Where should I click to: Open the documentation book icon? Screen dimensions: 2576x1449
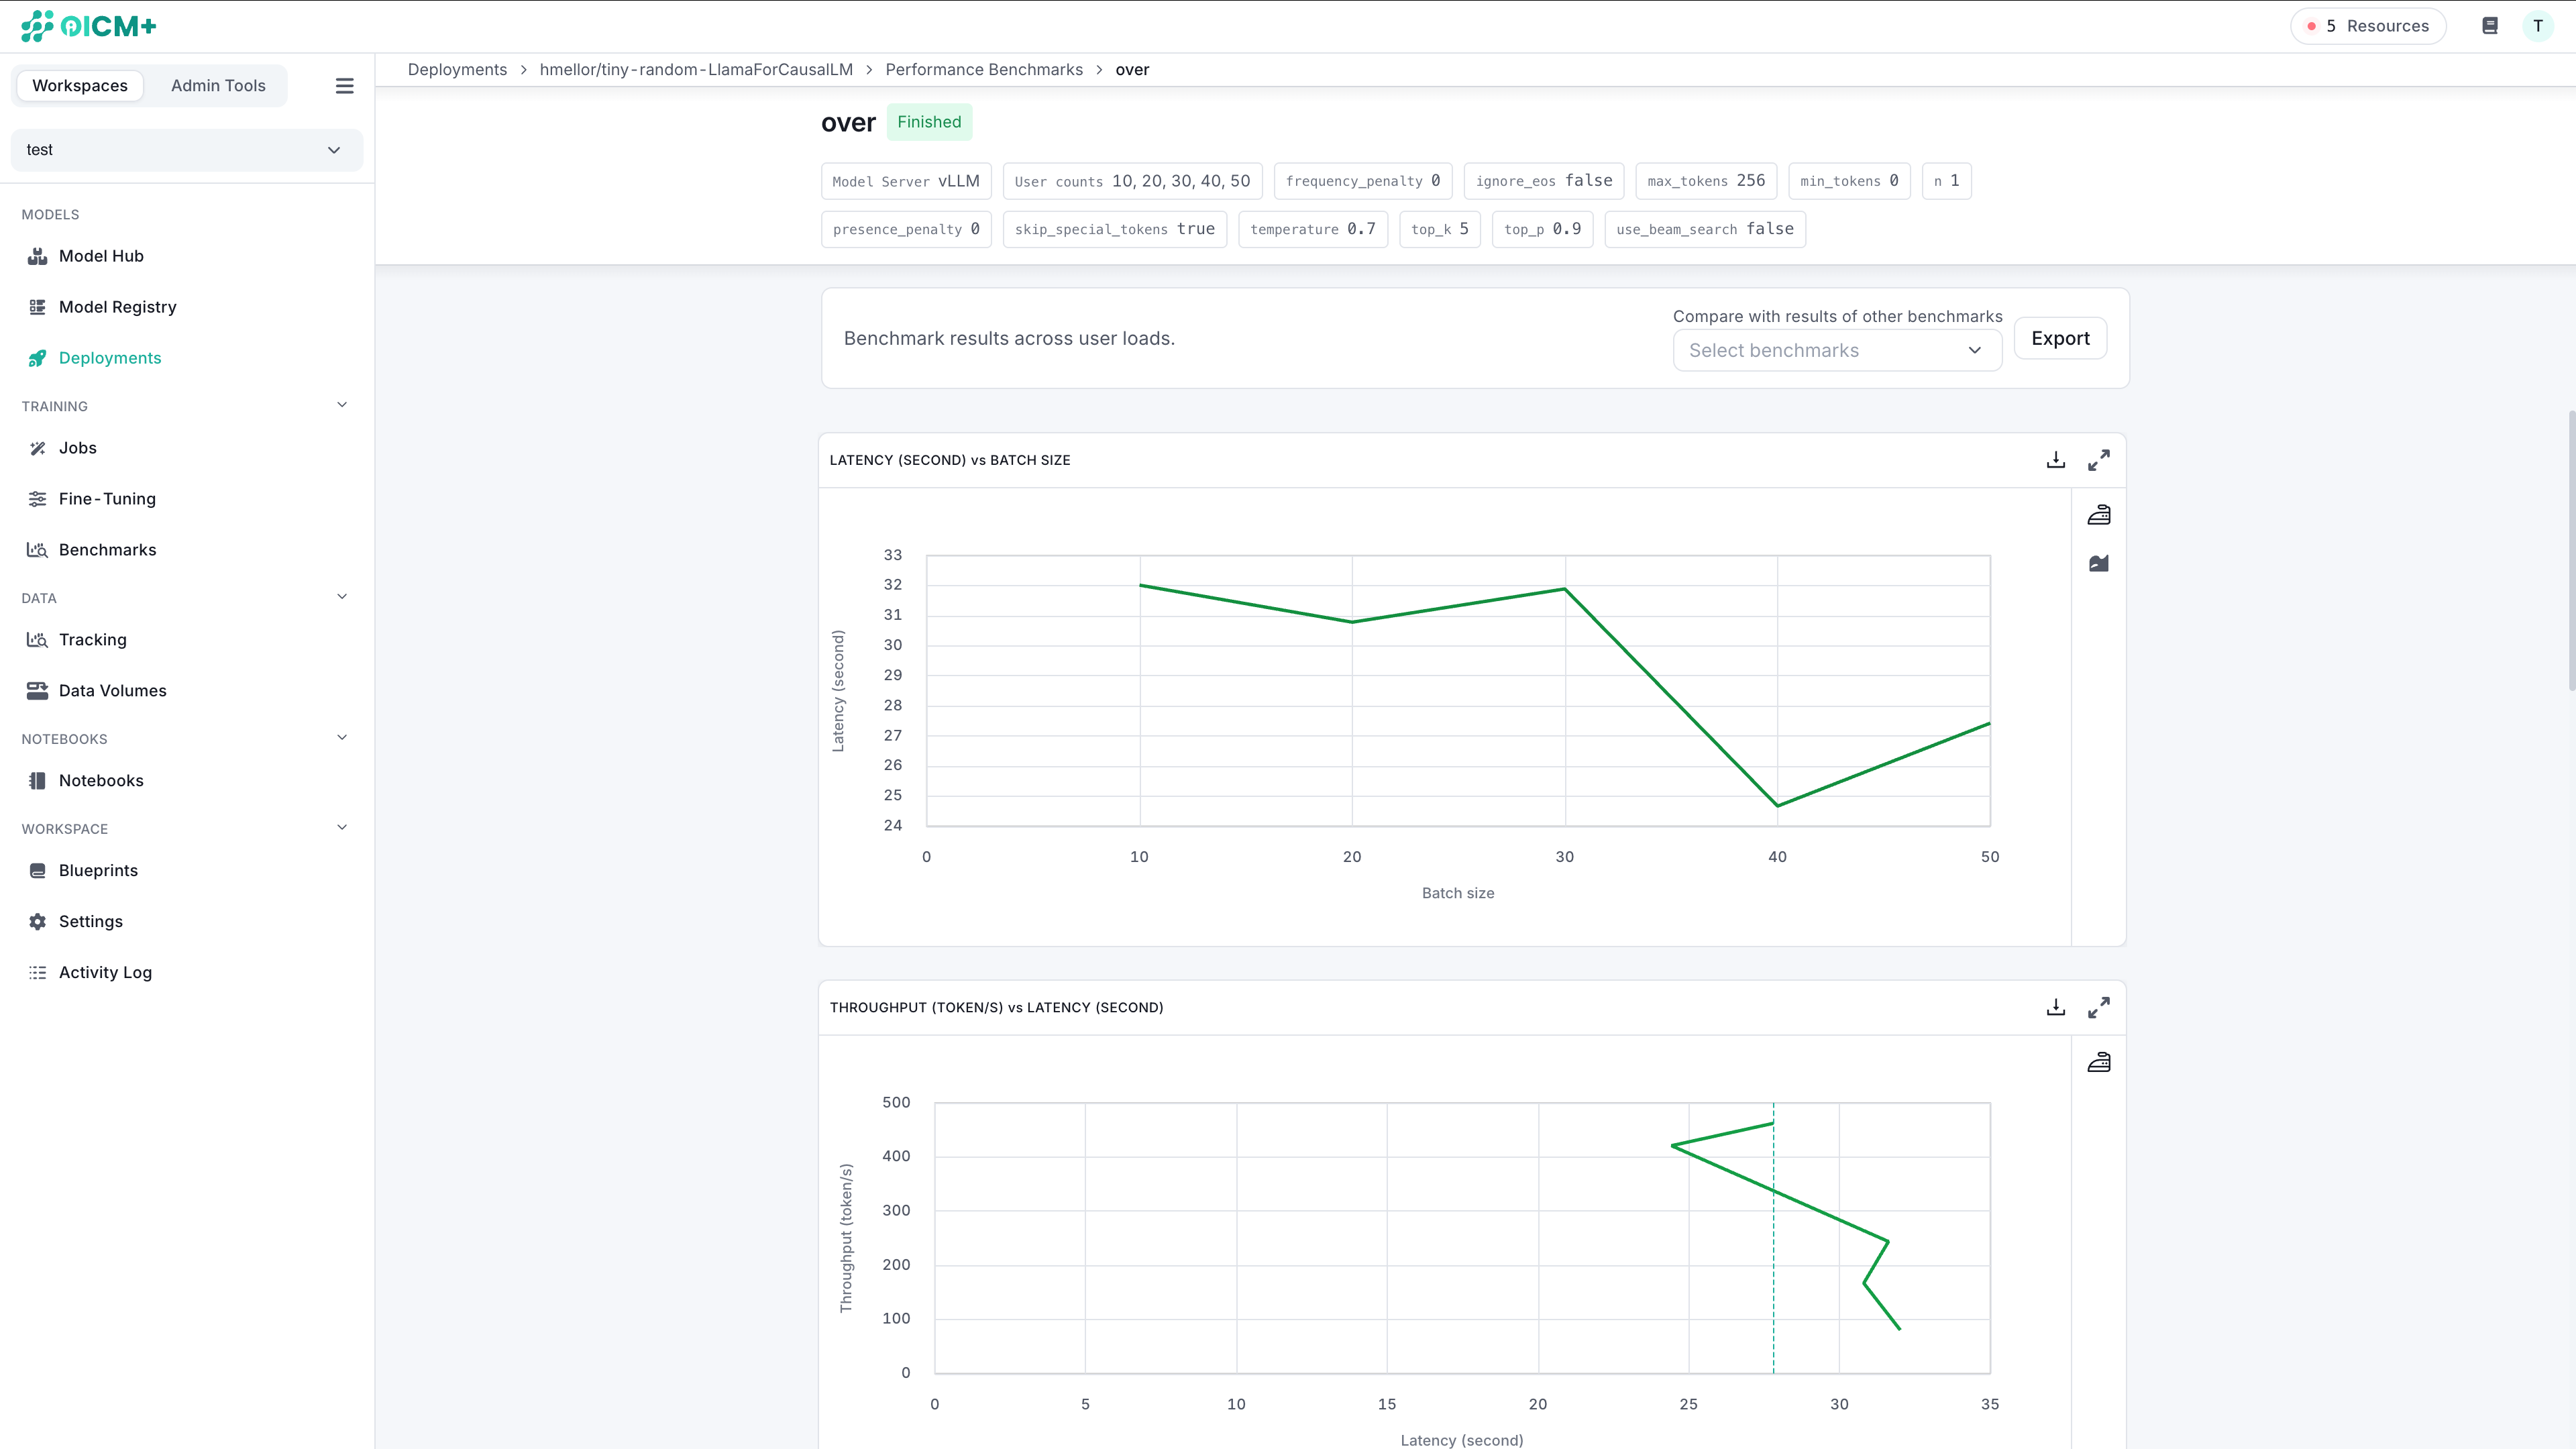(x=2490, y=26)
